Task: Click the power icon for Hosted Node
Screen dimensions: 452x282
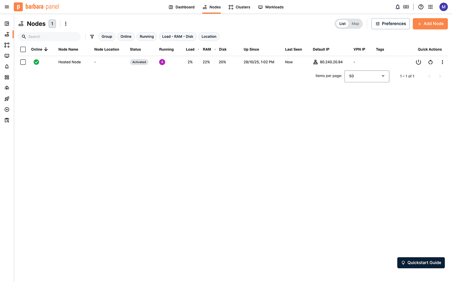Action: coord(418,62)
